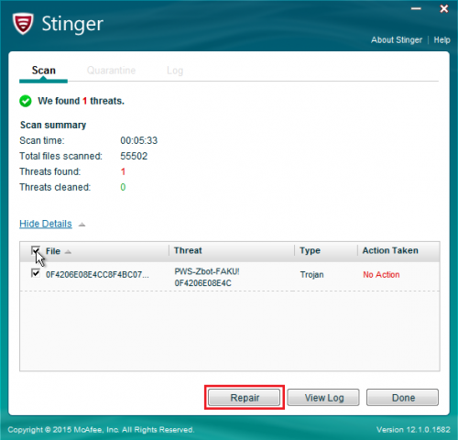Click the McAfee shield logo

23,24
